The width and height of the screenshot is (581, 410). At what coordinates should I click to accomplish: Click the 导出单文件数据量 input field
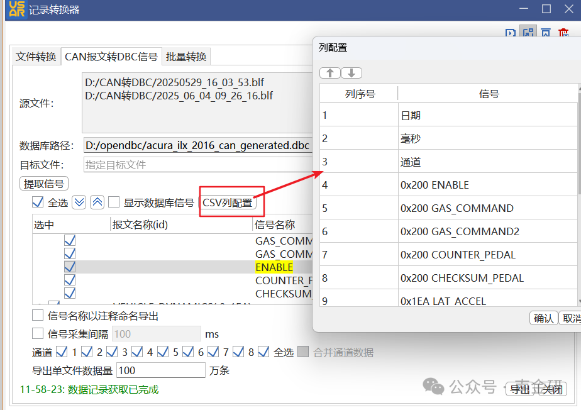pyautogui.click(x=161, y=370)
